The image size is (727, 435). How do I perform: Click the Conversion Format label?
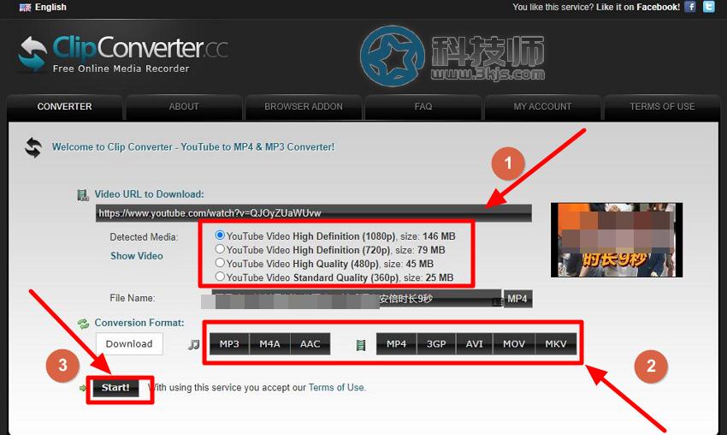click(x=139, y=323)
